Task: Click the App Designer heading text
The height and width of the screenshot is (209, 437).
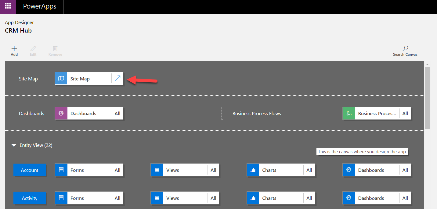Action: (x=19, y=23)
